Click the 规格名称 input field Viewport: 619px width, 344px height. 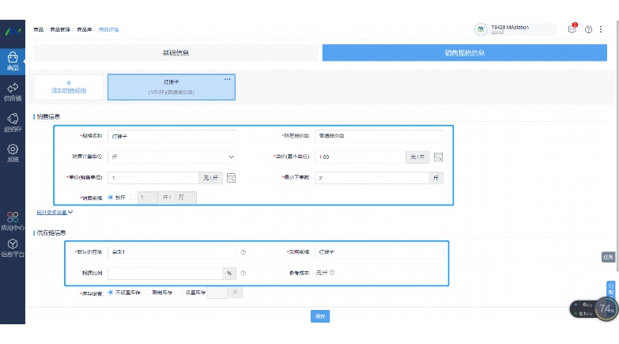click(x=172, y=136)
